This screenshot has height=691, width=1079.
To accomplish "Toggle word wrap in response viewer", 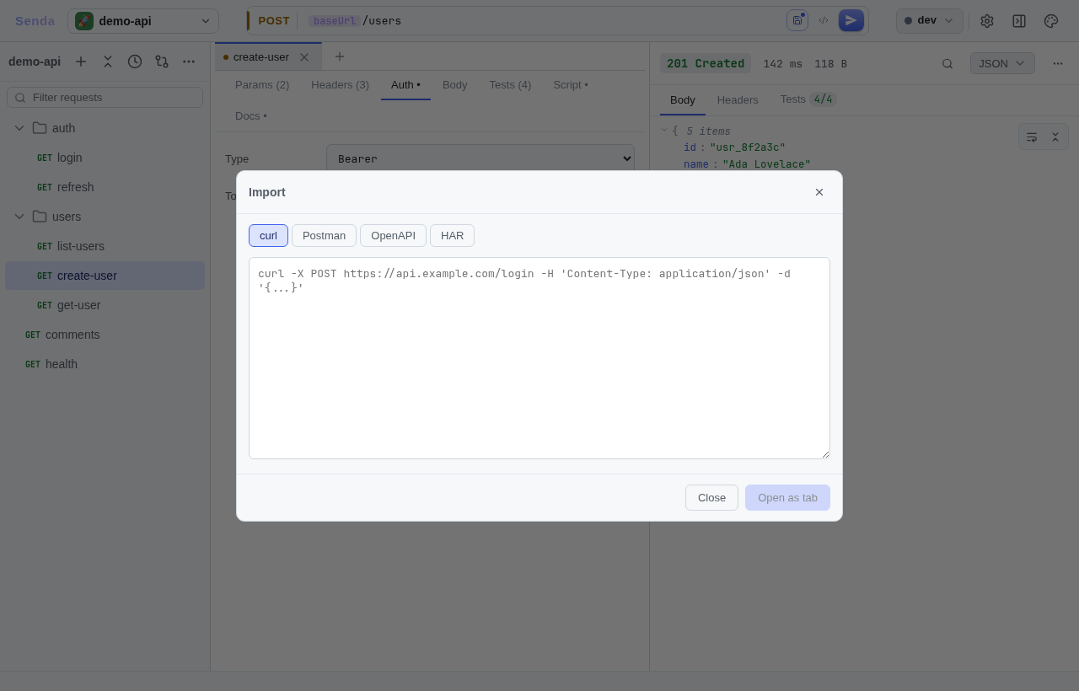I will coord(1032,137).
